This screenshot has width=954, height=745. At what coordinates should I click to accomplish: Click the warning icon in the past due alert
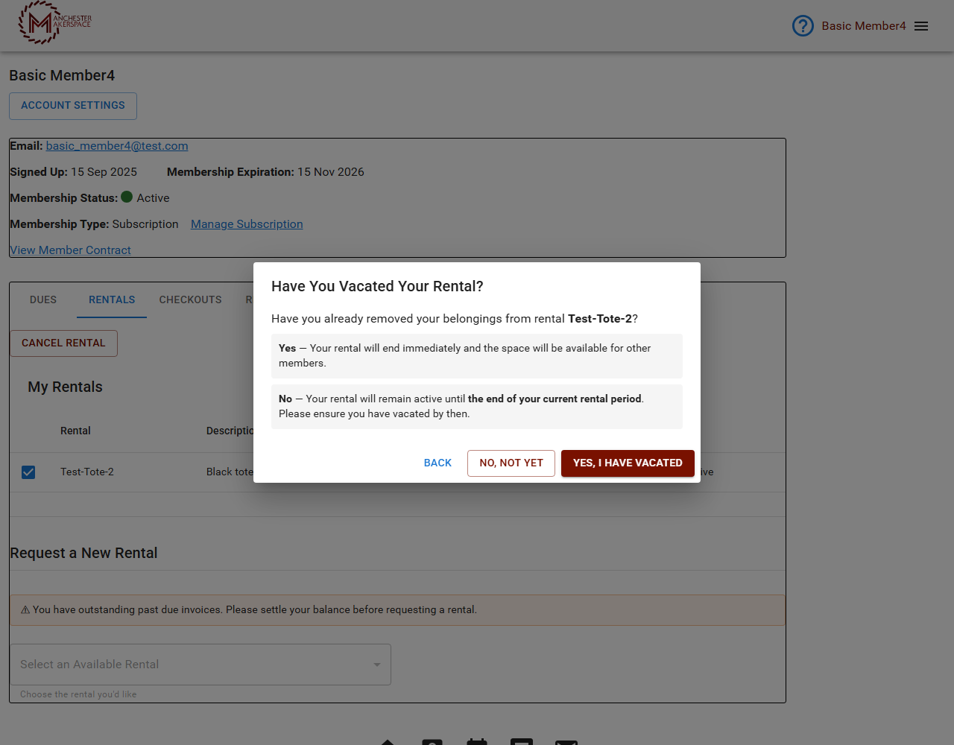pos(25,609)
